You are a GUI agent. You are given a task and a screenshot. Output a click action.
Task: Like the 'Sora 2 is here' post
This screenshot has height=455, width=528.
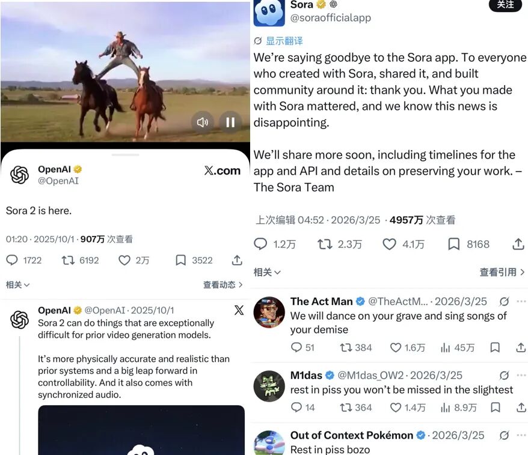(x=134, y=261)
